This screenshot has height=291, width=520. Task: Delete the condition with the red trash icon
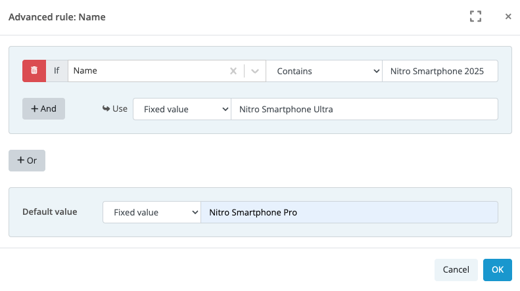[34, 71]
